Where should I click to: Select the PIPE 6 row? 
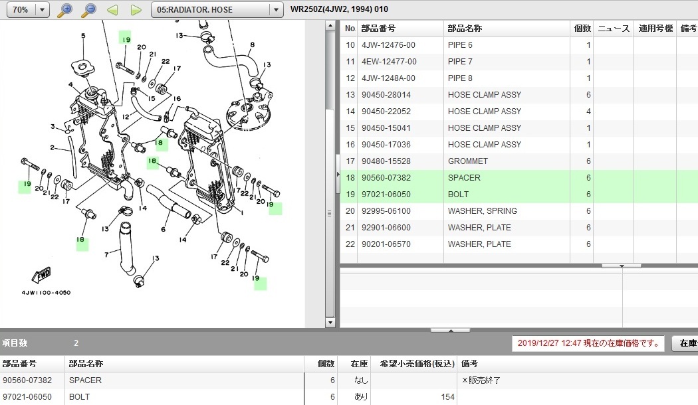coord(519,45)
